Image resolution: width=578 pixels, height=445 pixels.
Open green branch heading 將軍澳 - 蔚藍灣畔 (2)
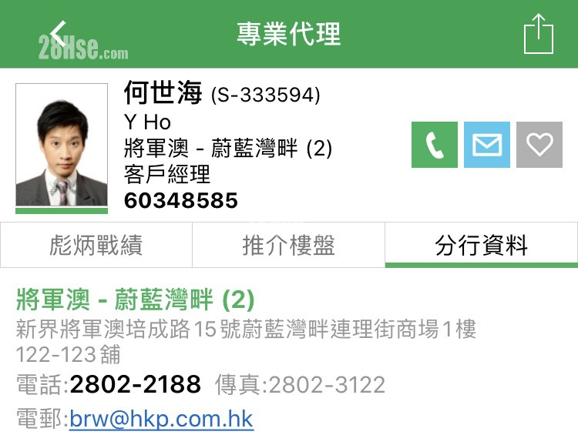pyautogui.click(x=136, y=299)
